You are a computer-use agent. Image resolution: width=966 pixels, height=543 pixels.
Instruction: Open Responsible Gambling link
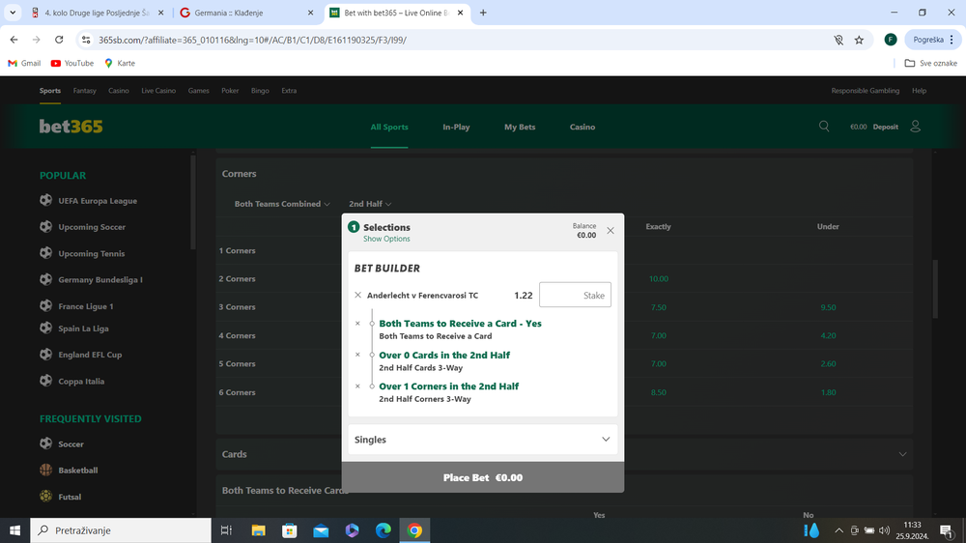click(865, 91)
